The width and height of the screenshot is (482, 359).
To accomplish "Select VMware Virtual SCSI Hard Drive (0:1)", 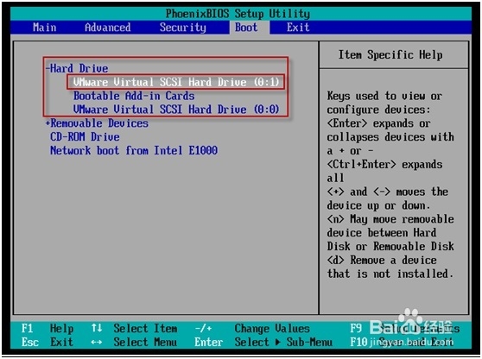I will (x=176, y=82).
